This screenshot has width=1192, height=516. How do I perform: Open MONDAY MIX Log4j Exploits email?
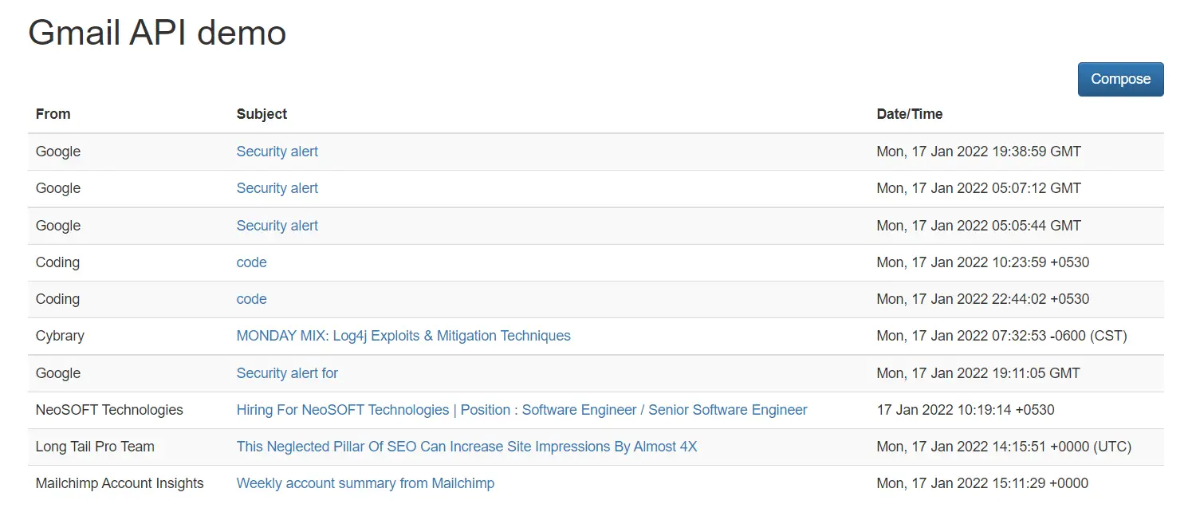[403, 336]
